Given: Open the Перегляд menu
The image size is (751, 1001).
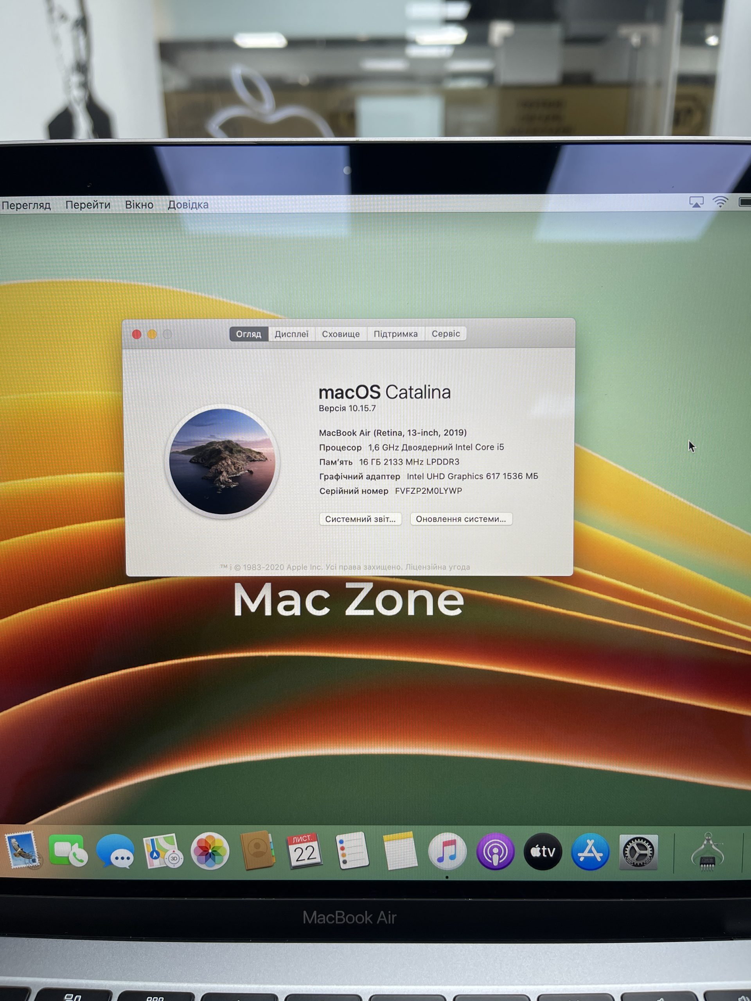Looking at the screenshot, I should point(26,205).
